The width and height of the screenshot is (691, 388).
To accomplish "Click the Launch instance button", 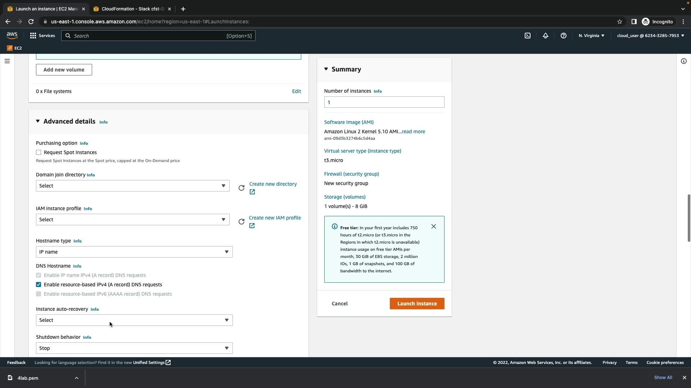I will (417, 304).
